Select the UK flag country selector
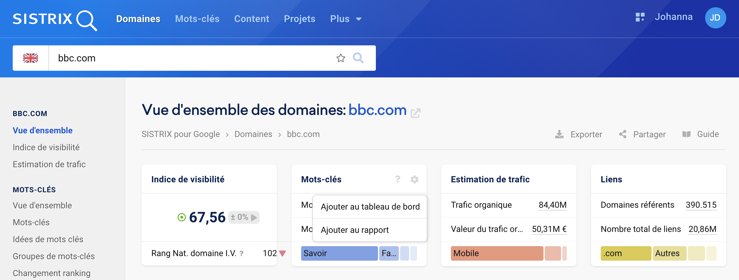This screenshot has width=739, height=280. (31, 58)
